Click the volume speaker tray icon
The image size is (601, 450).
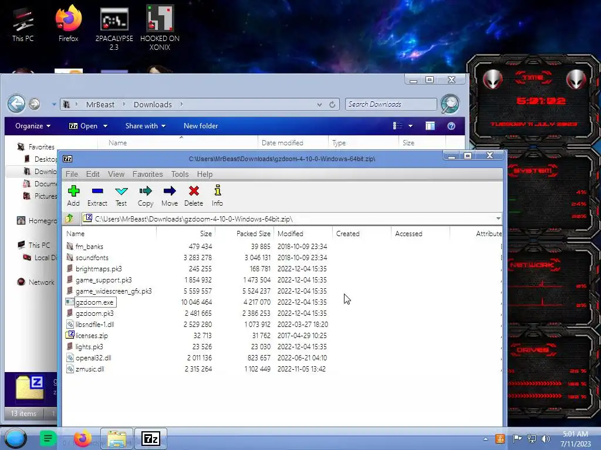click(x=546, y=438)
